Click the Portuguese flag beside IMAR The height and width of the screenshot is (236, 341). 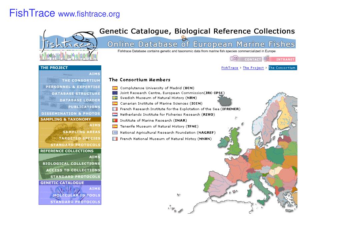click(x=115, y=120)
